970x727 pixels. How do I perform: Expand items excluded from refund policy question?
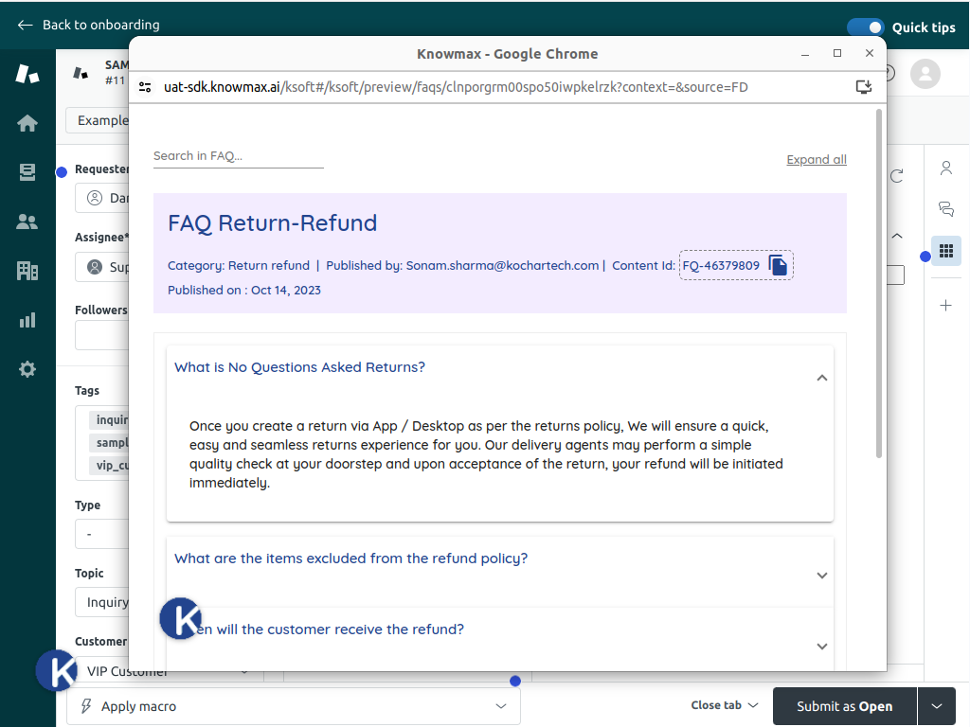pyautogui.click(x=821, y=576)
